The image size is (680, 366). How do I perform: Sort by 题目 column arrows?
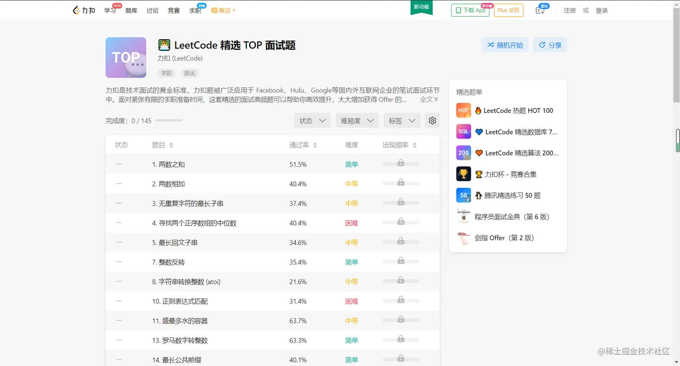[171, 145]
